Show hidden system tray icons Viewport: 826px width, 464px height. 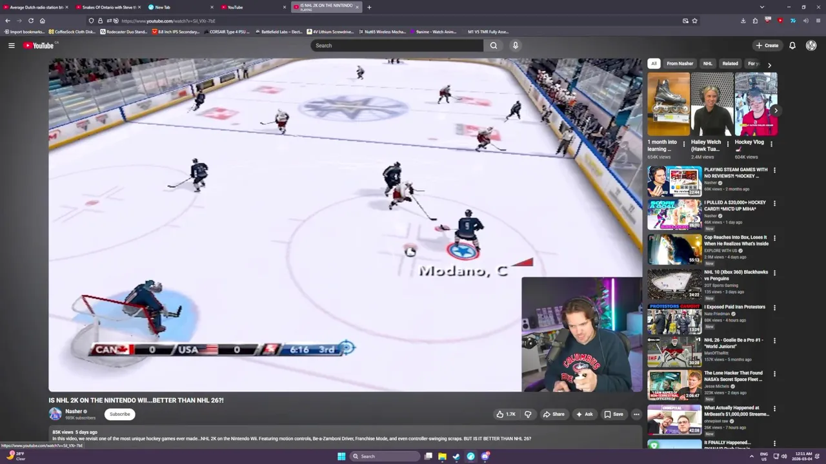click(x=751, y=456)
